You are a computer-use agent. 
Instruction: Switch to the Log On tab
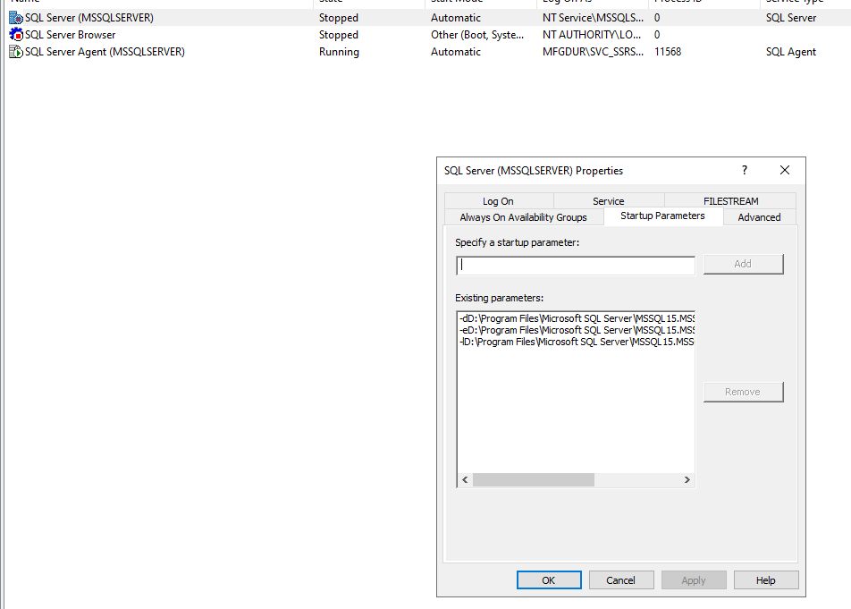tap(498, 201)
